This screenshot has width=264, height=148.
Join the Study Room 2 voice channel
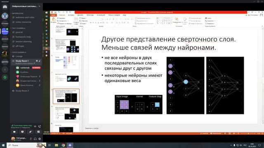coord(22,91)
